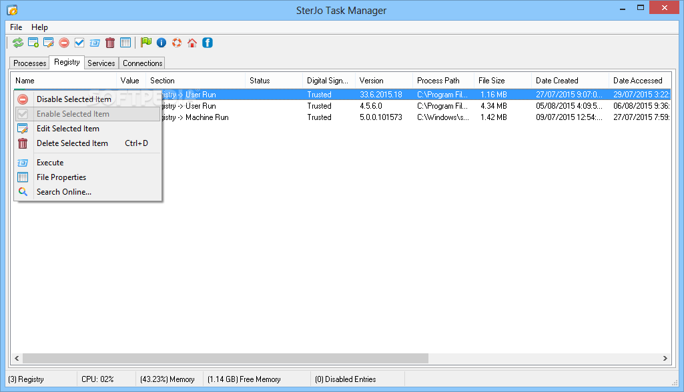
Task: Choose Enable Selected Item in context menu
Action: [87, 114]
